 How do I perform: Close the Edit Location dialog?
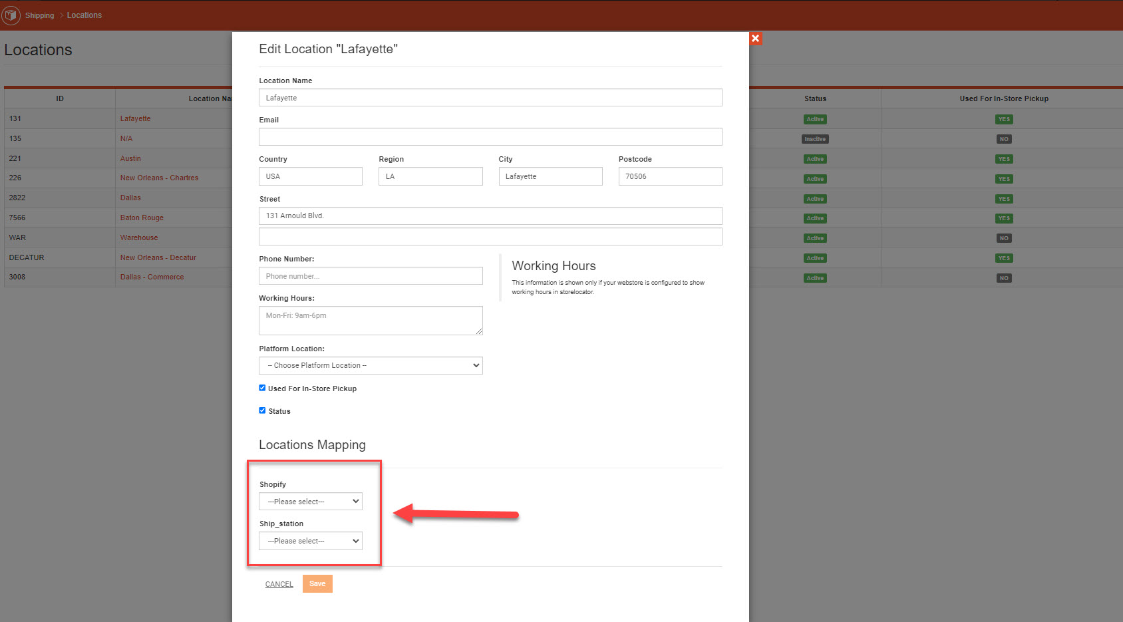coord(755,39)
